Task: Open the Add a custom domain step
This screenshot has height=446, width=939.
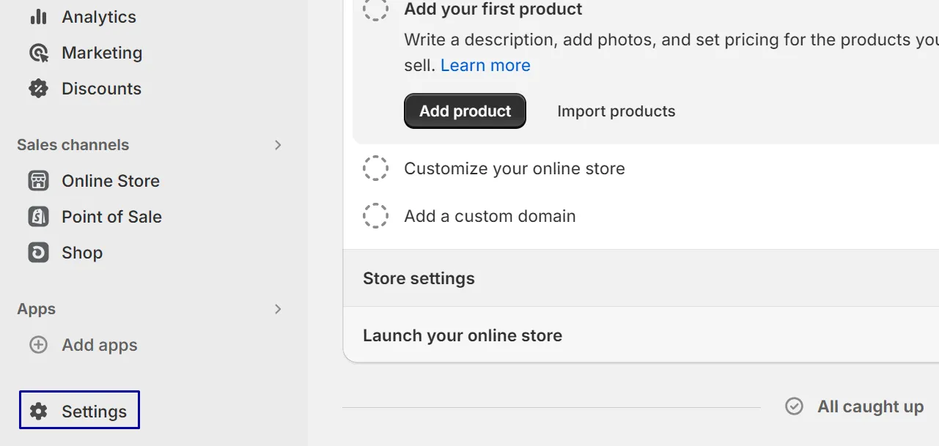Action: tap(490, 216)
